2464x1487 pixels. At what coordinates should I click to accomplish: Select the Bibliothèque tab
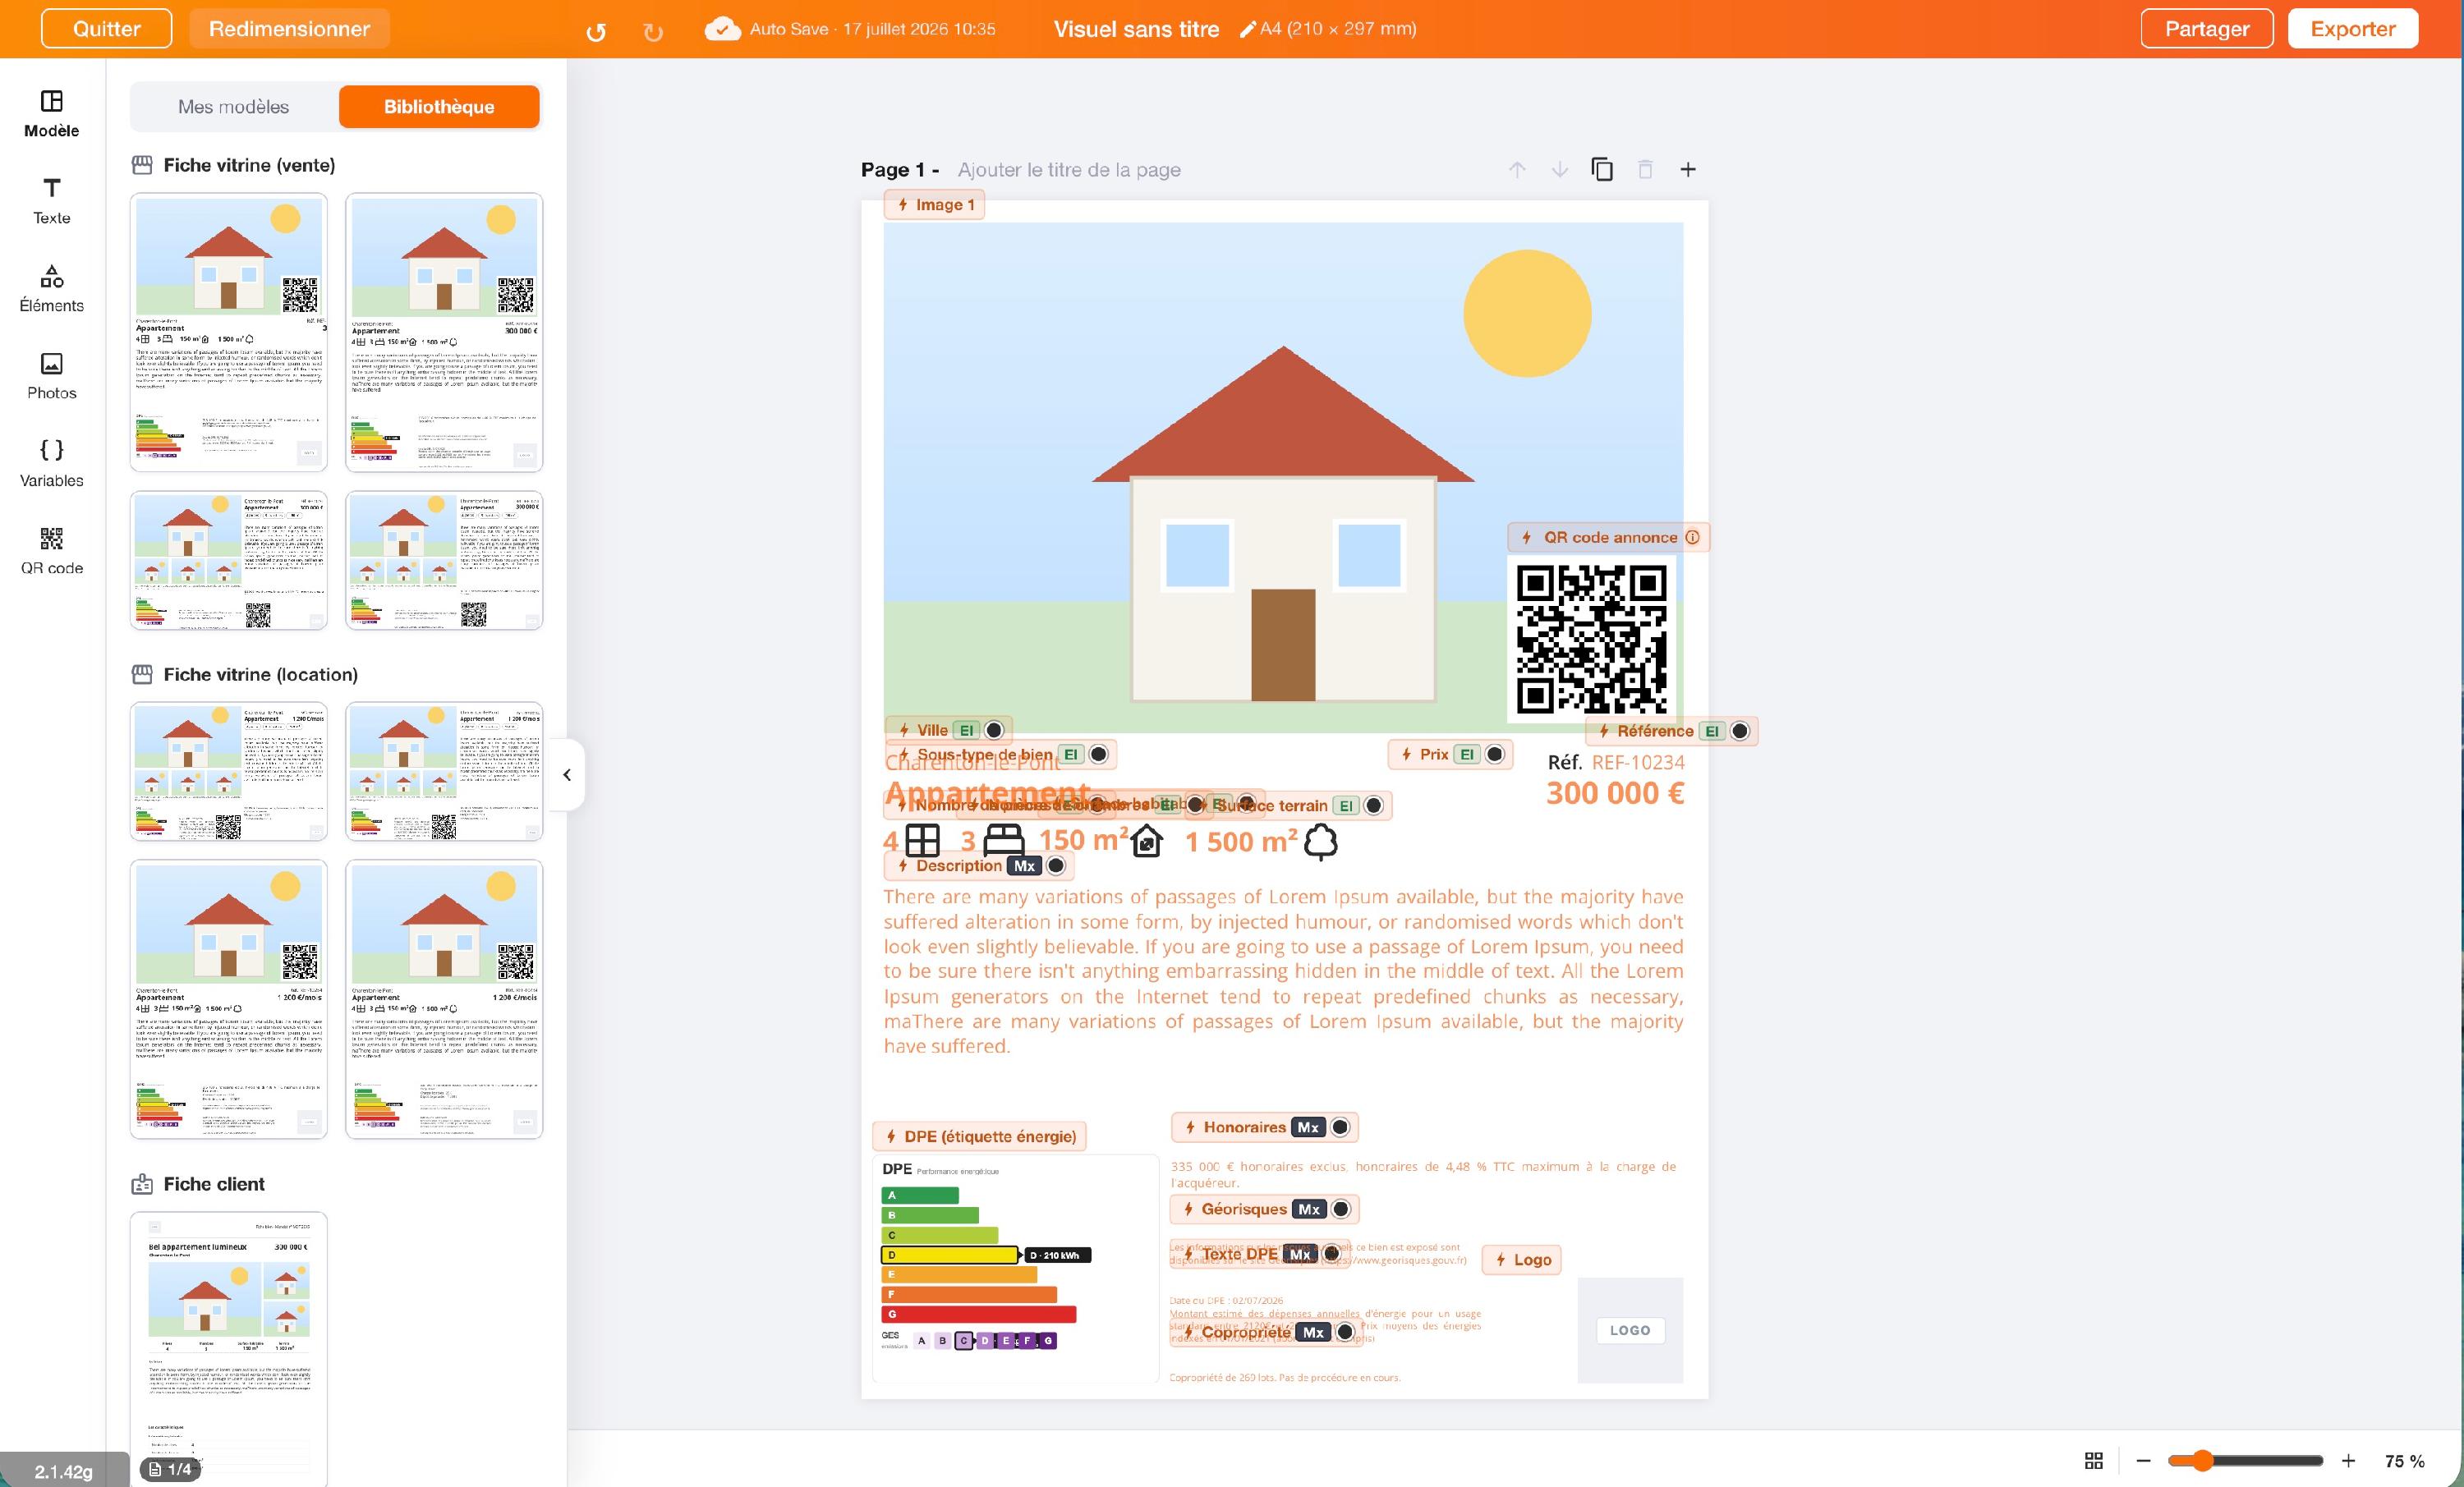coord(439,107)
